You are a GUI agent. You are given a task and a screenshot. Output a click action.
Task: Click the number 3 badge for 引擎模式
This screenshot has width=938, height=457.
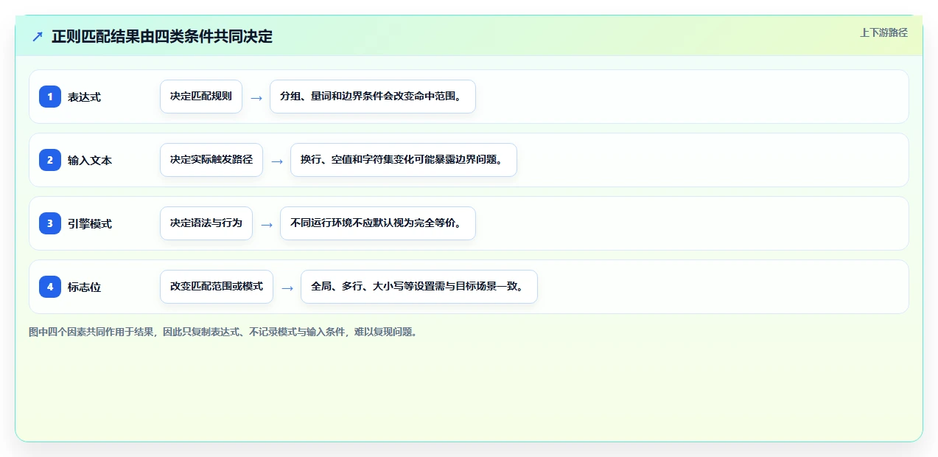click(x=50, y=223)
